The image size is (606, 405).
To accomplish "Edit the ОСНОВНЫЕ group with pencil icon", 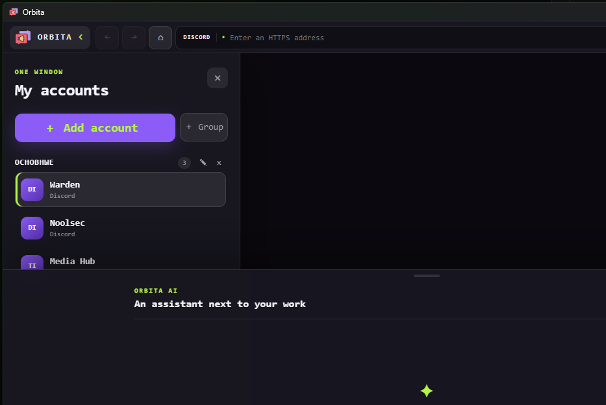I will 203,162.
